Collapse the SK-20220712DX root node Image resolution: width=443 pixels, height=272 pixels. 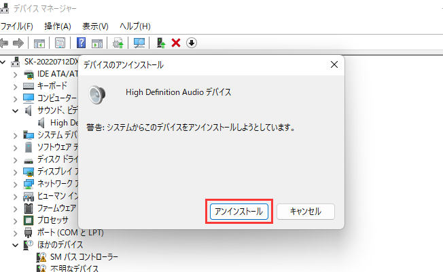click(3, 62)
